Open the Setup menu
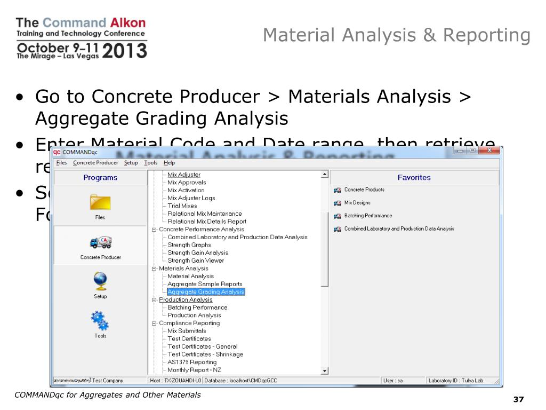Viewport: 546px width, 410px height. click(x=131, y=162)
